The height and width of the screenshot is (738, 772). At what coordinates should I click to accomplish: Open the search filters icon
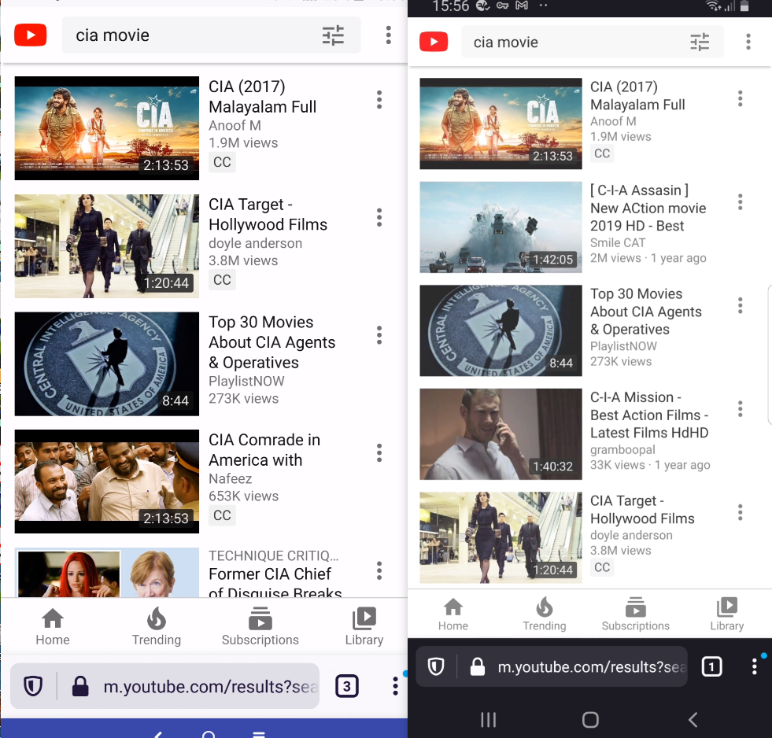pyautogui.click(x=333, y=35)
